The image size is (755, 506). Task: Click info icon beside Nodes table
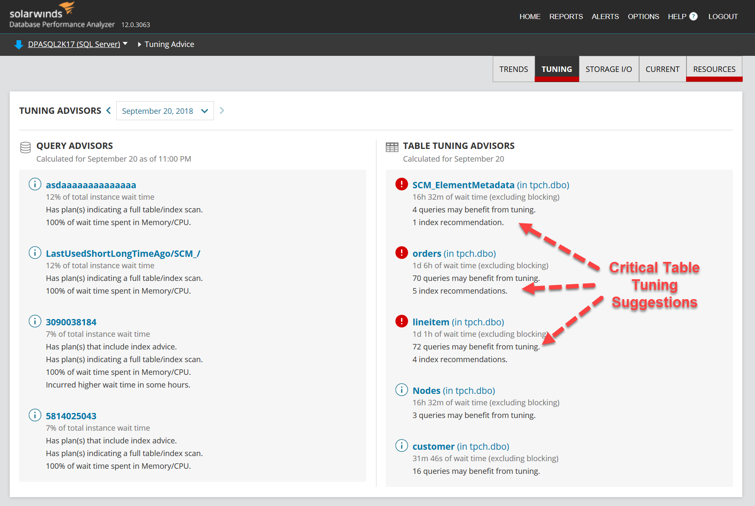click(401, 390)
